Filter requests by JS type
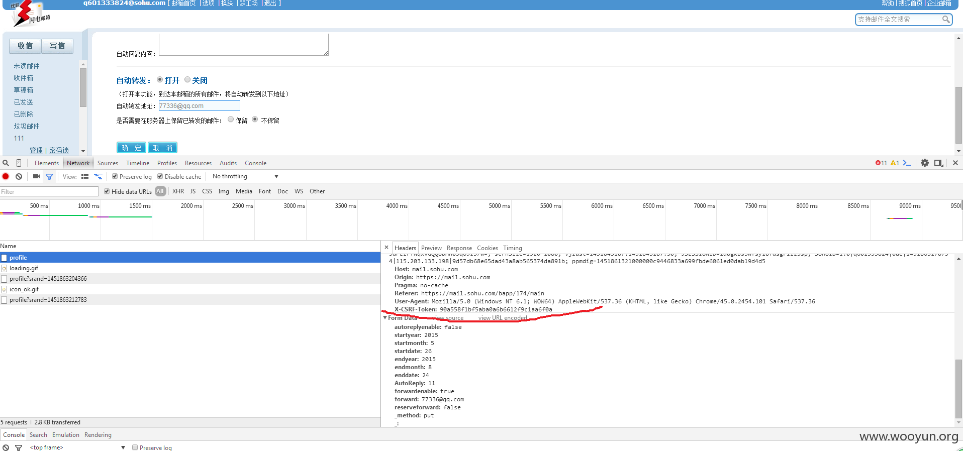Image resolution: width=963 pixels, height=451 pixels. [x=193, y=191]
